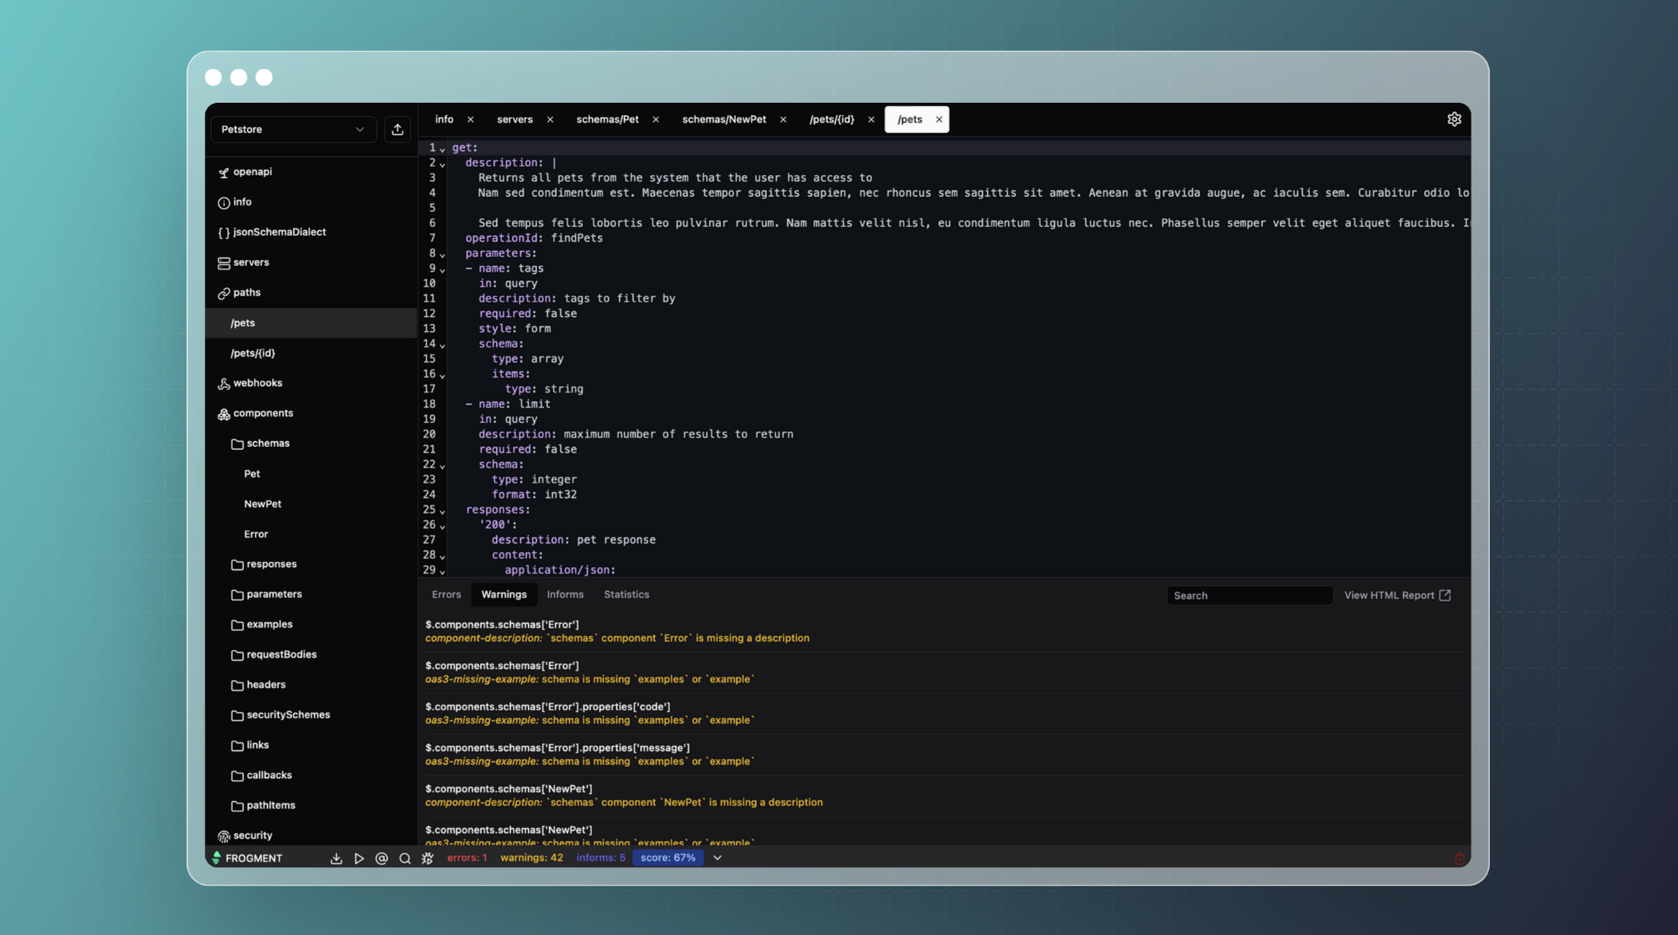Click the search magnifier icon in status bar
1678x935 pixels.
pyautogui.click(x=405, y=858)
